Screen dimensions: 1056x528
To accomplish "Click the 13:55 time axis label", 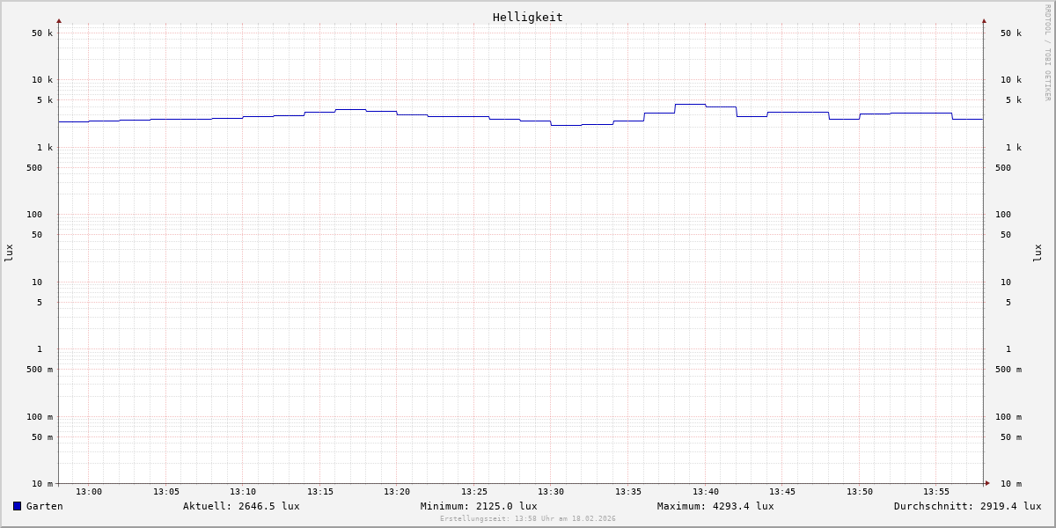I will point(936,492).
